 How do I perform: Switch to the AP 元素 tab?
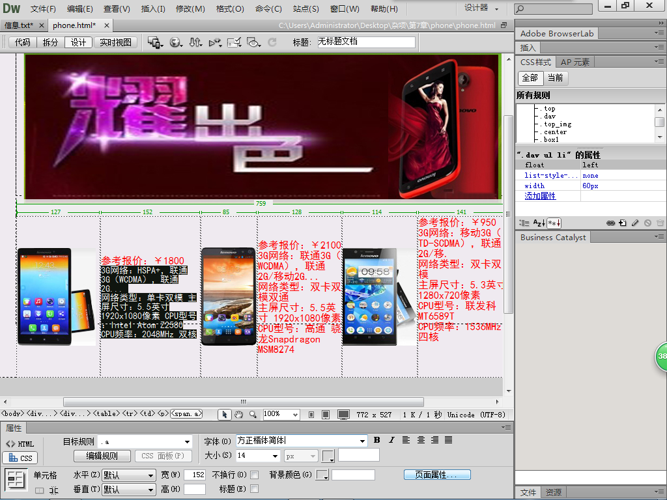pos(575,62)
